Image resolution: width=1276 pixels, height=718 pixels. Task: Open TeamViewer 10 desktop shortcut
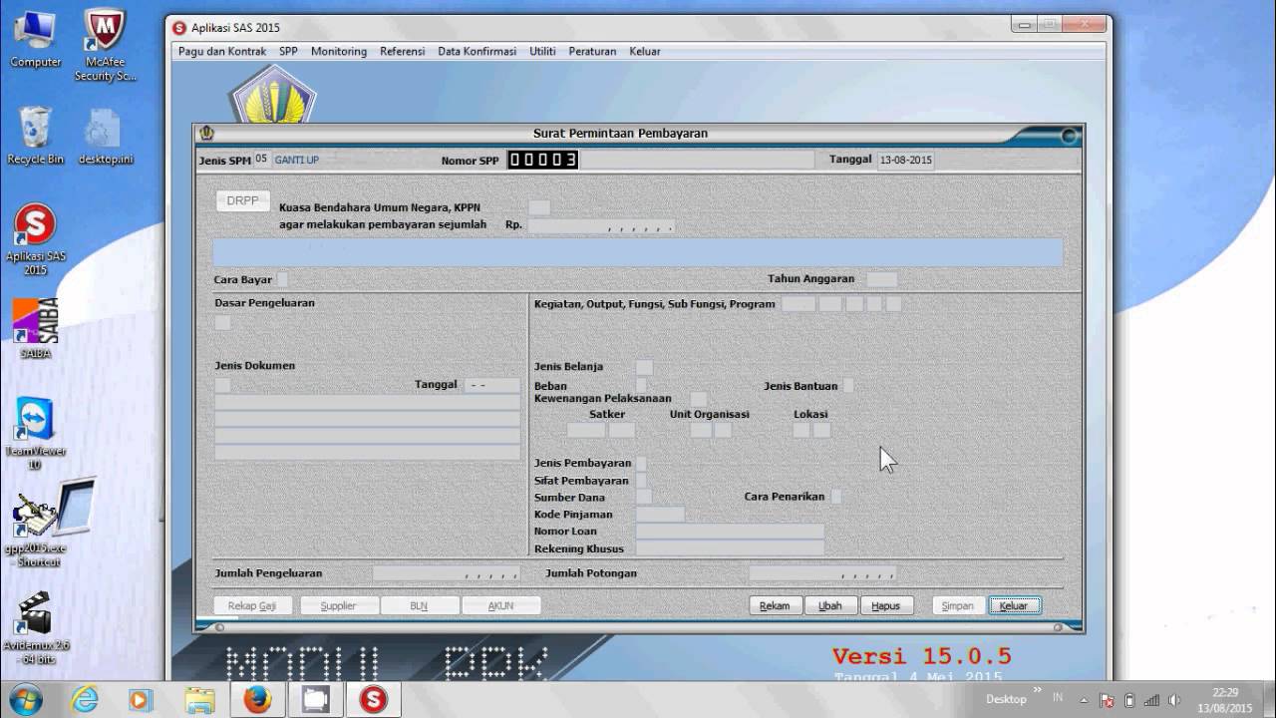point(36,434)
